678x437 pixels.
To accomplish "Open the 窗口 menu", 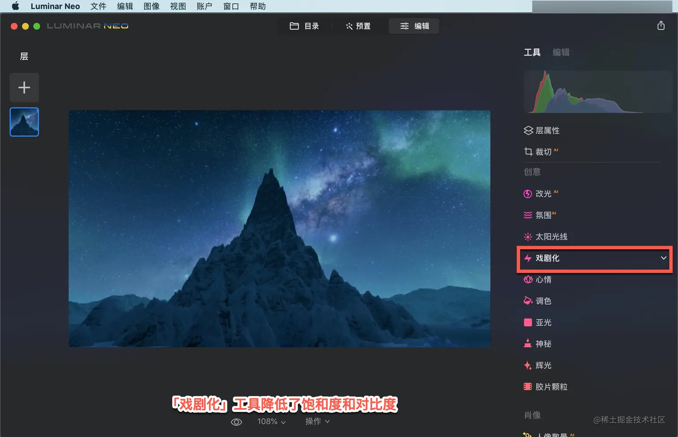I will click(231, 6).
